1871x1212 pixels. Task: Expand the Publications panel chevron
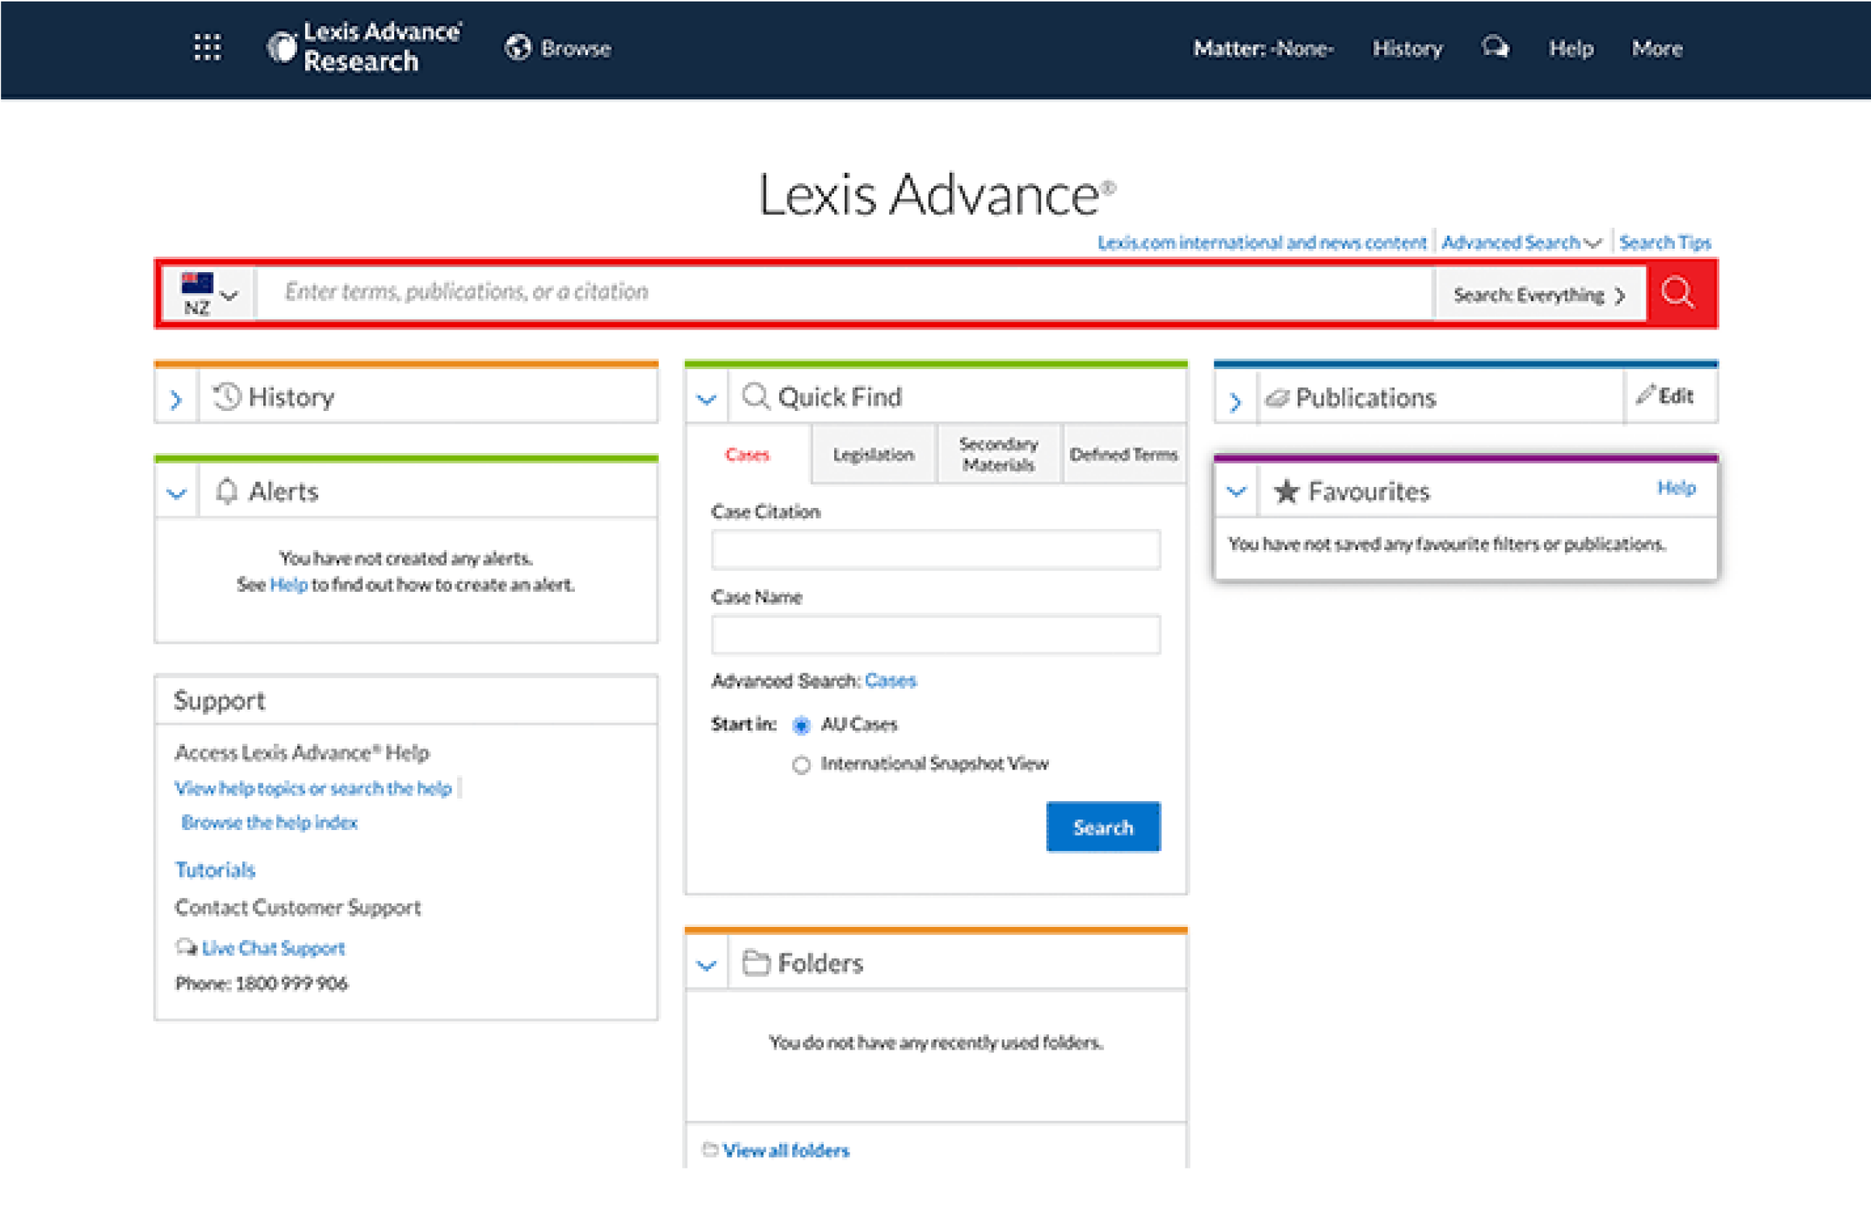[x=1235, y=401]
